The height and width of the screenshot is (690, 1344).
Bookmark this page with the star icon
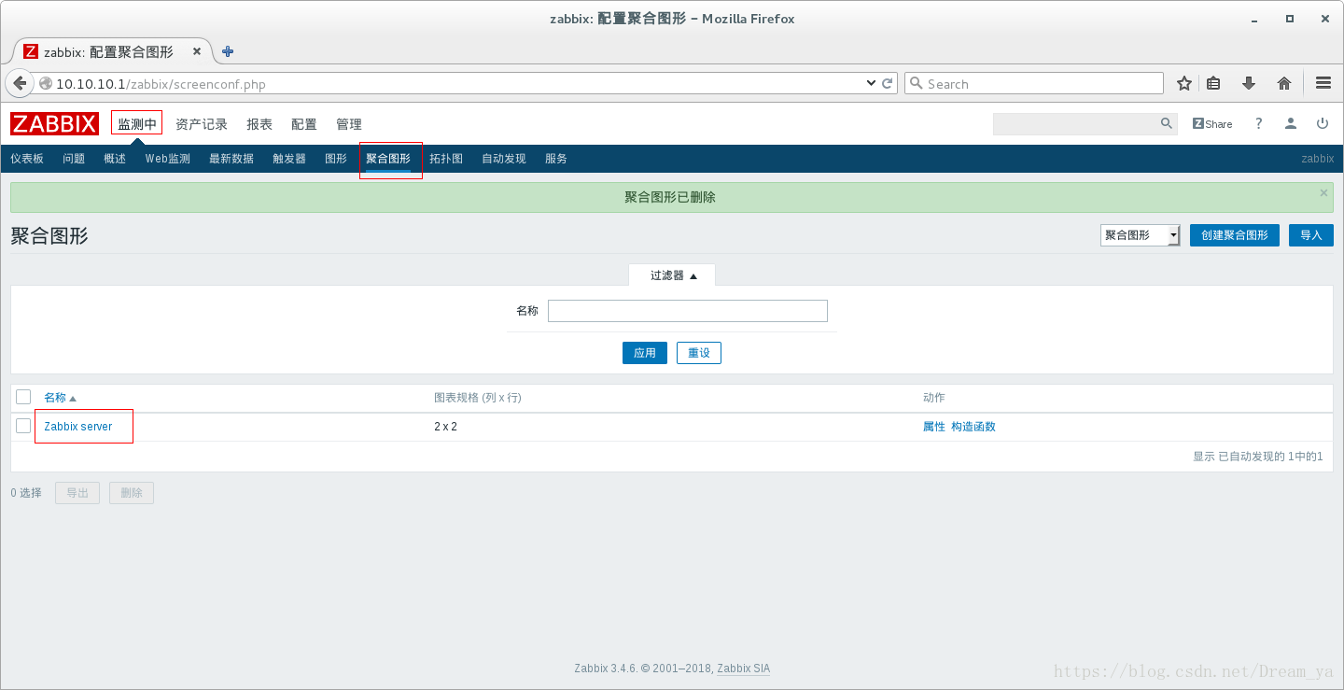[x=1184, y=83]
